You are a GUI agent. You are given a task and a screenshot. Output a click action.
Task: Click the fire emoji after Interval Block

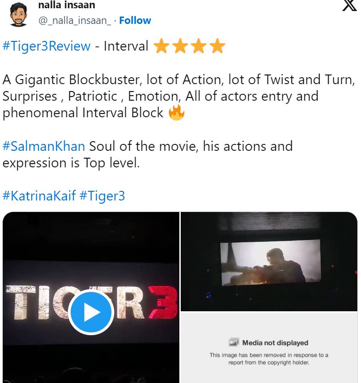[x=177, y=113]
